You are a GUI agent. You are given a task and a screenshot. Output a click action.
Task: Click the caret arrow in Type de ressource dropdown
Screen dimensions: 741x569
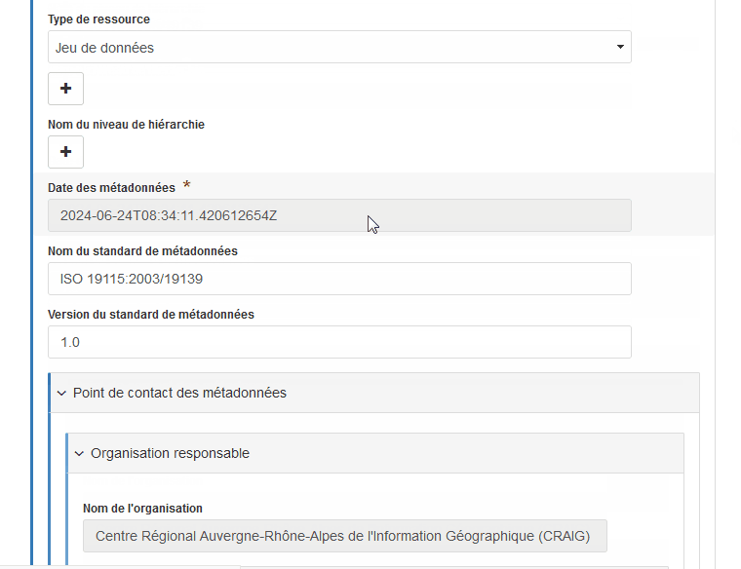[620, 47]
